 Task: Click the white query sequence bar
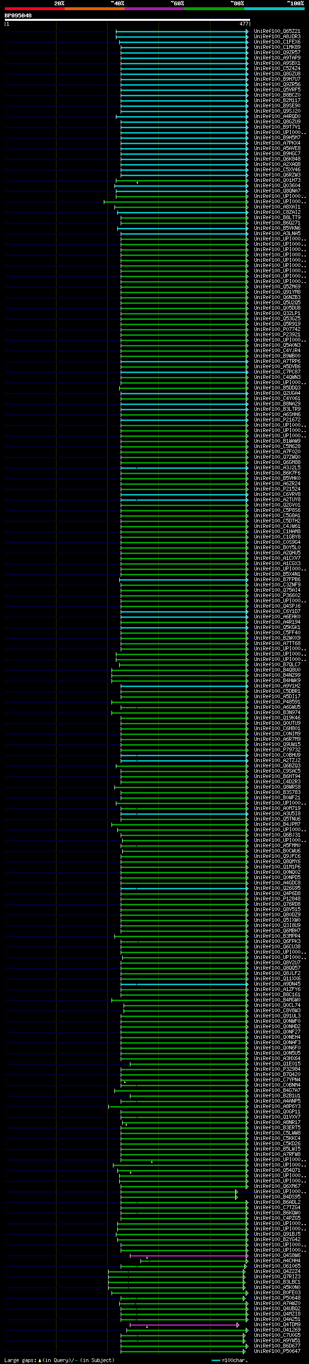127,19
